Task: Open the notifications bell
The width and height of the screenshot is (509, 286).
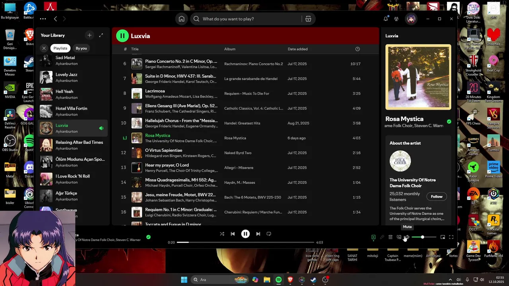Action: (x=386, y=19)
